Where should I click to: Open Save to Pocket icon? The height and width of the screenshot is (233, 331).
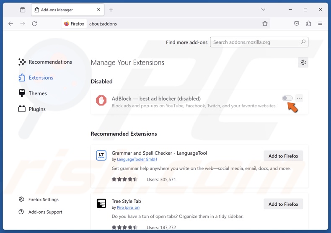click(x=297, y=23)
